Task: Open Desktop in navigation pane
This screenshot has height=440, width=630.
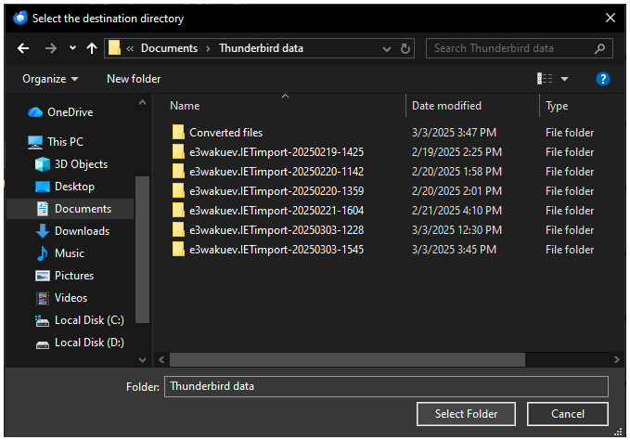Action: click(65, 187)
